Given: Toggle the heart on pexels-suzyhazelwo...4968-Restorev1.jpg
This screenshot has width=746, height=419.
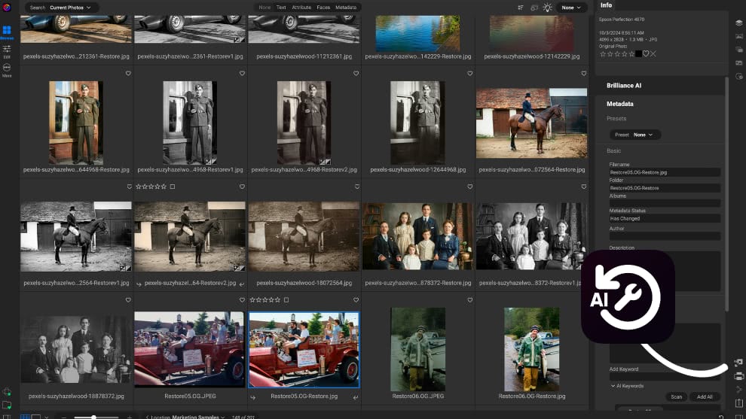Looking at the screenshot, I should click(242, 73).
